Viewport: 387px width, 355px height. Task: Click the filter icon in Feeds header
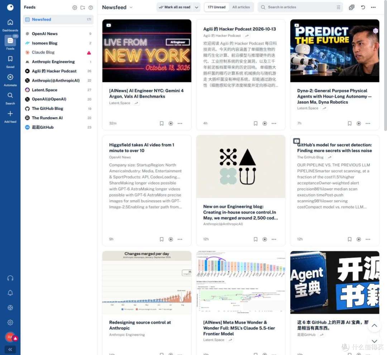tap(91, 8)
